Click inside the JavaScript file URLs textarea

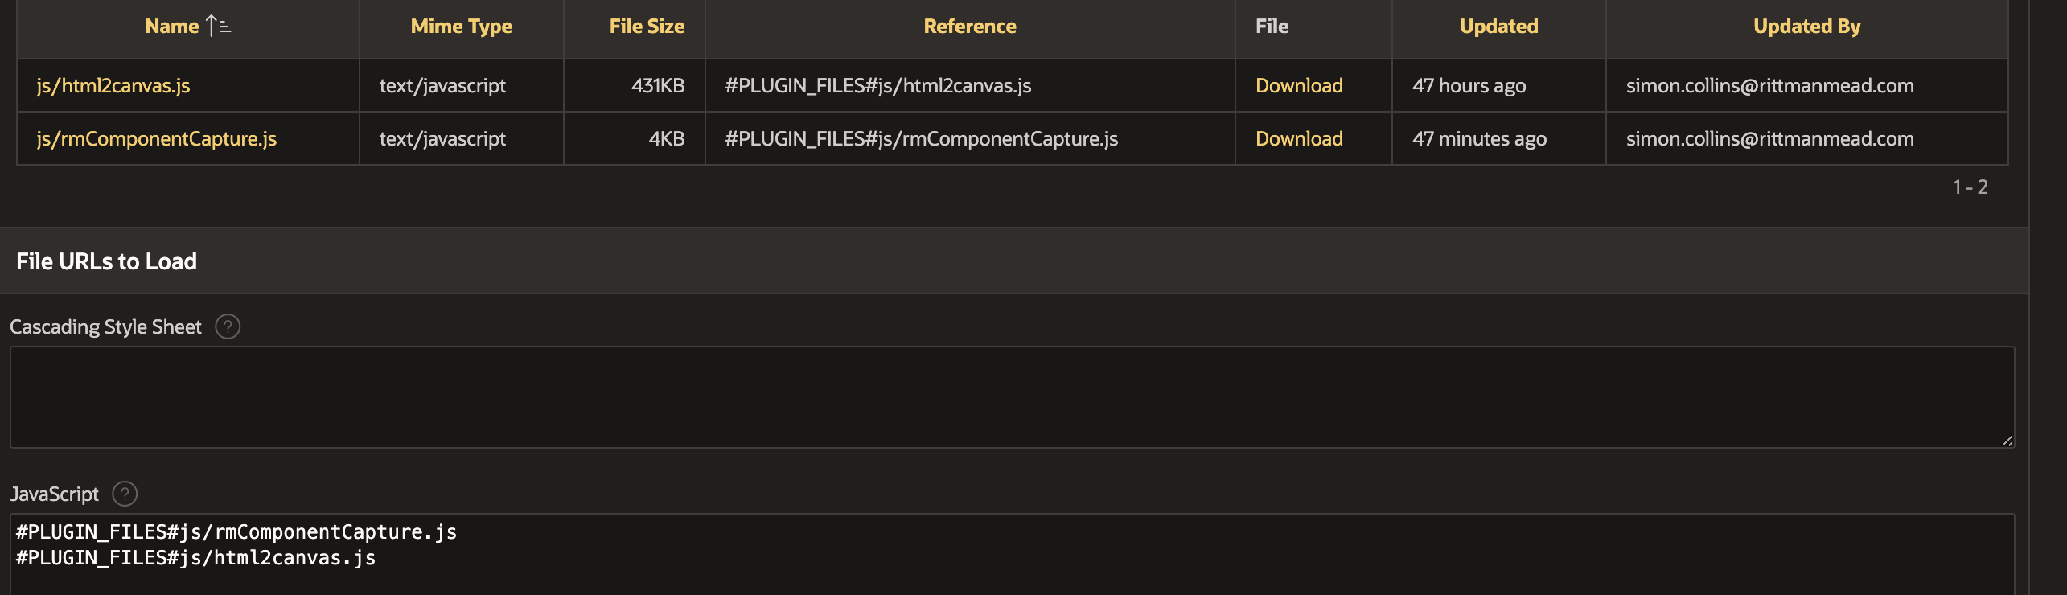coord(1010,555)
